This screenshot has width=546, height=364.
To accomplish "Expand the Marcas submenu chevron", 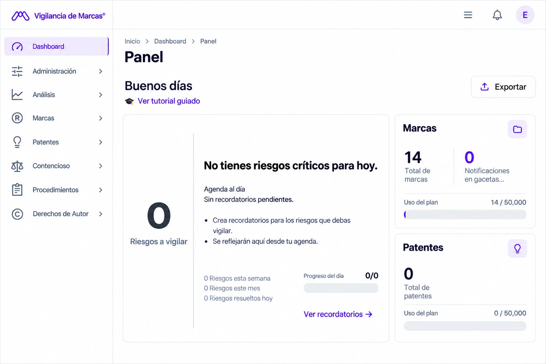I will point(101,118).
